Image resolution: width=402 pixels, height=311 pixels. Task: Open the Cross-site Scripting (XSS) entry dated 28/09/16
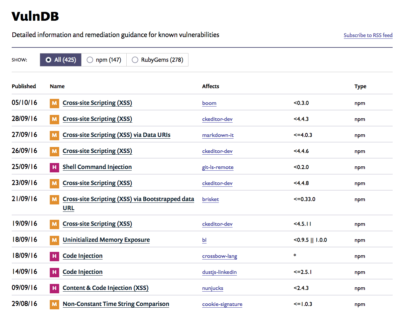[97, 119]
